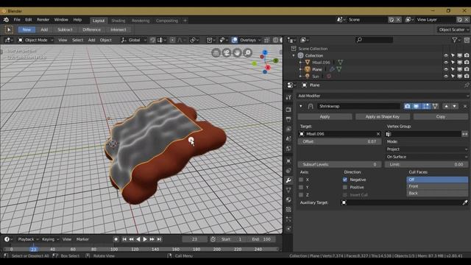Toggle Shrinkwrap on-cage editing

(435, 106)
